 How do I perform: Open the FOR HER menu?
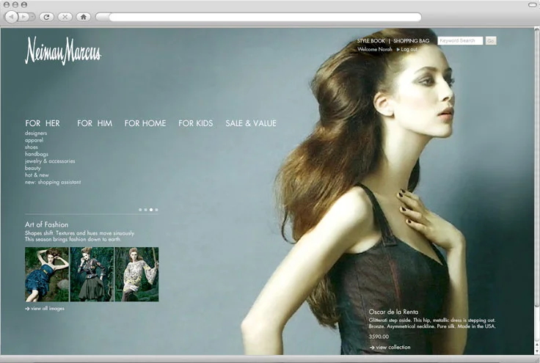coord(43,123)
